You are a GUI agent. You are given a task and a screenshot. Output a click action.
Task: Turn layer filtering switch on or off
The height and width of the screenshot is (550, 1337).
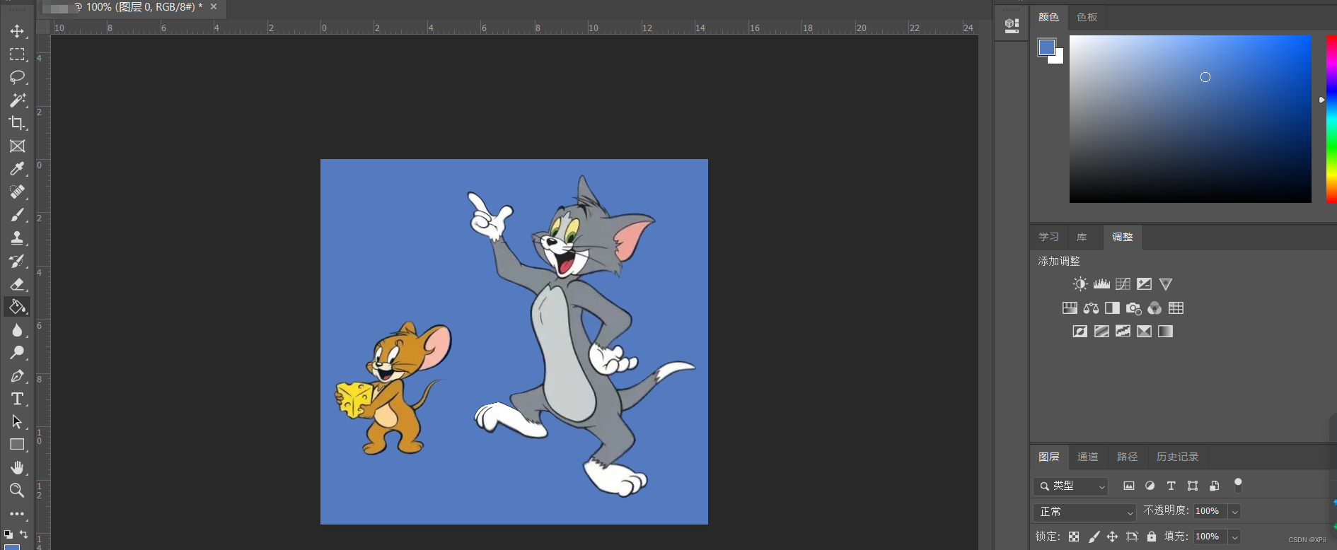click(1238, 485)
